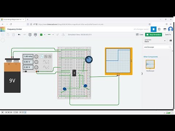Image resolution: width=175 pixels, height=131 pixels.
Task: Click the wire type line sample
Action: click(x=49, y=35)
